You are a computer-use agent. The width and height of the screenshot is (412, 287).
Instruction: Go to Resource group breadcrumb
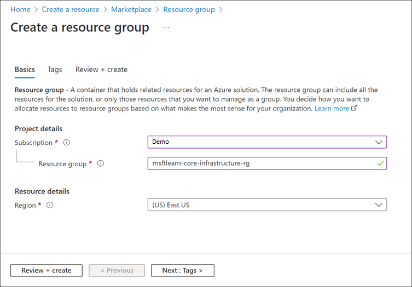click(x=189, y=9)
